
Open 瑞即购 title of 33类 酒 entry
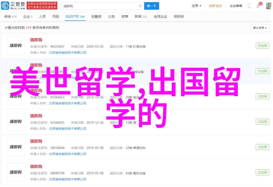(36, 116)
